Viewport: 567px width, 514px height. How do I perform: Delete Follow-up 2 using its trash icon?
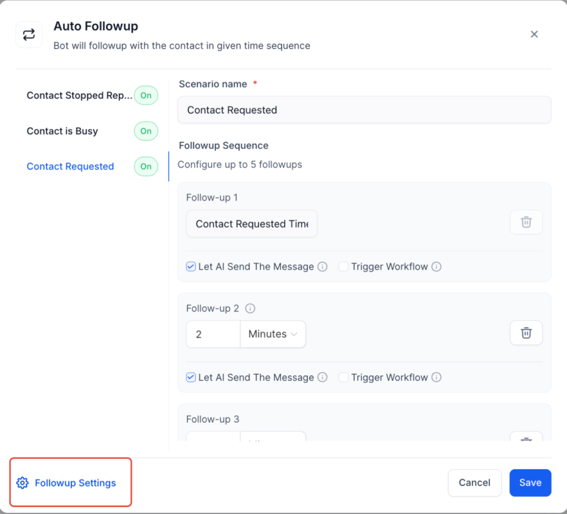click(x=526, y=333)
